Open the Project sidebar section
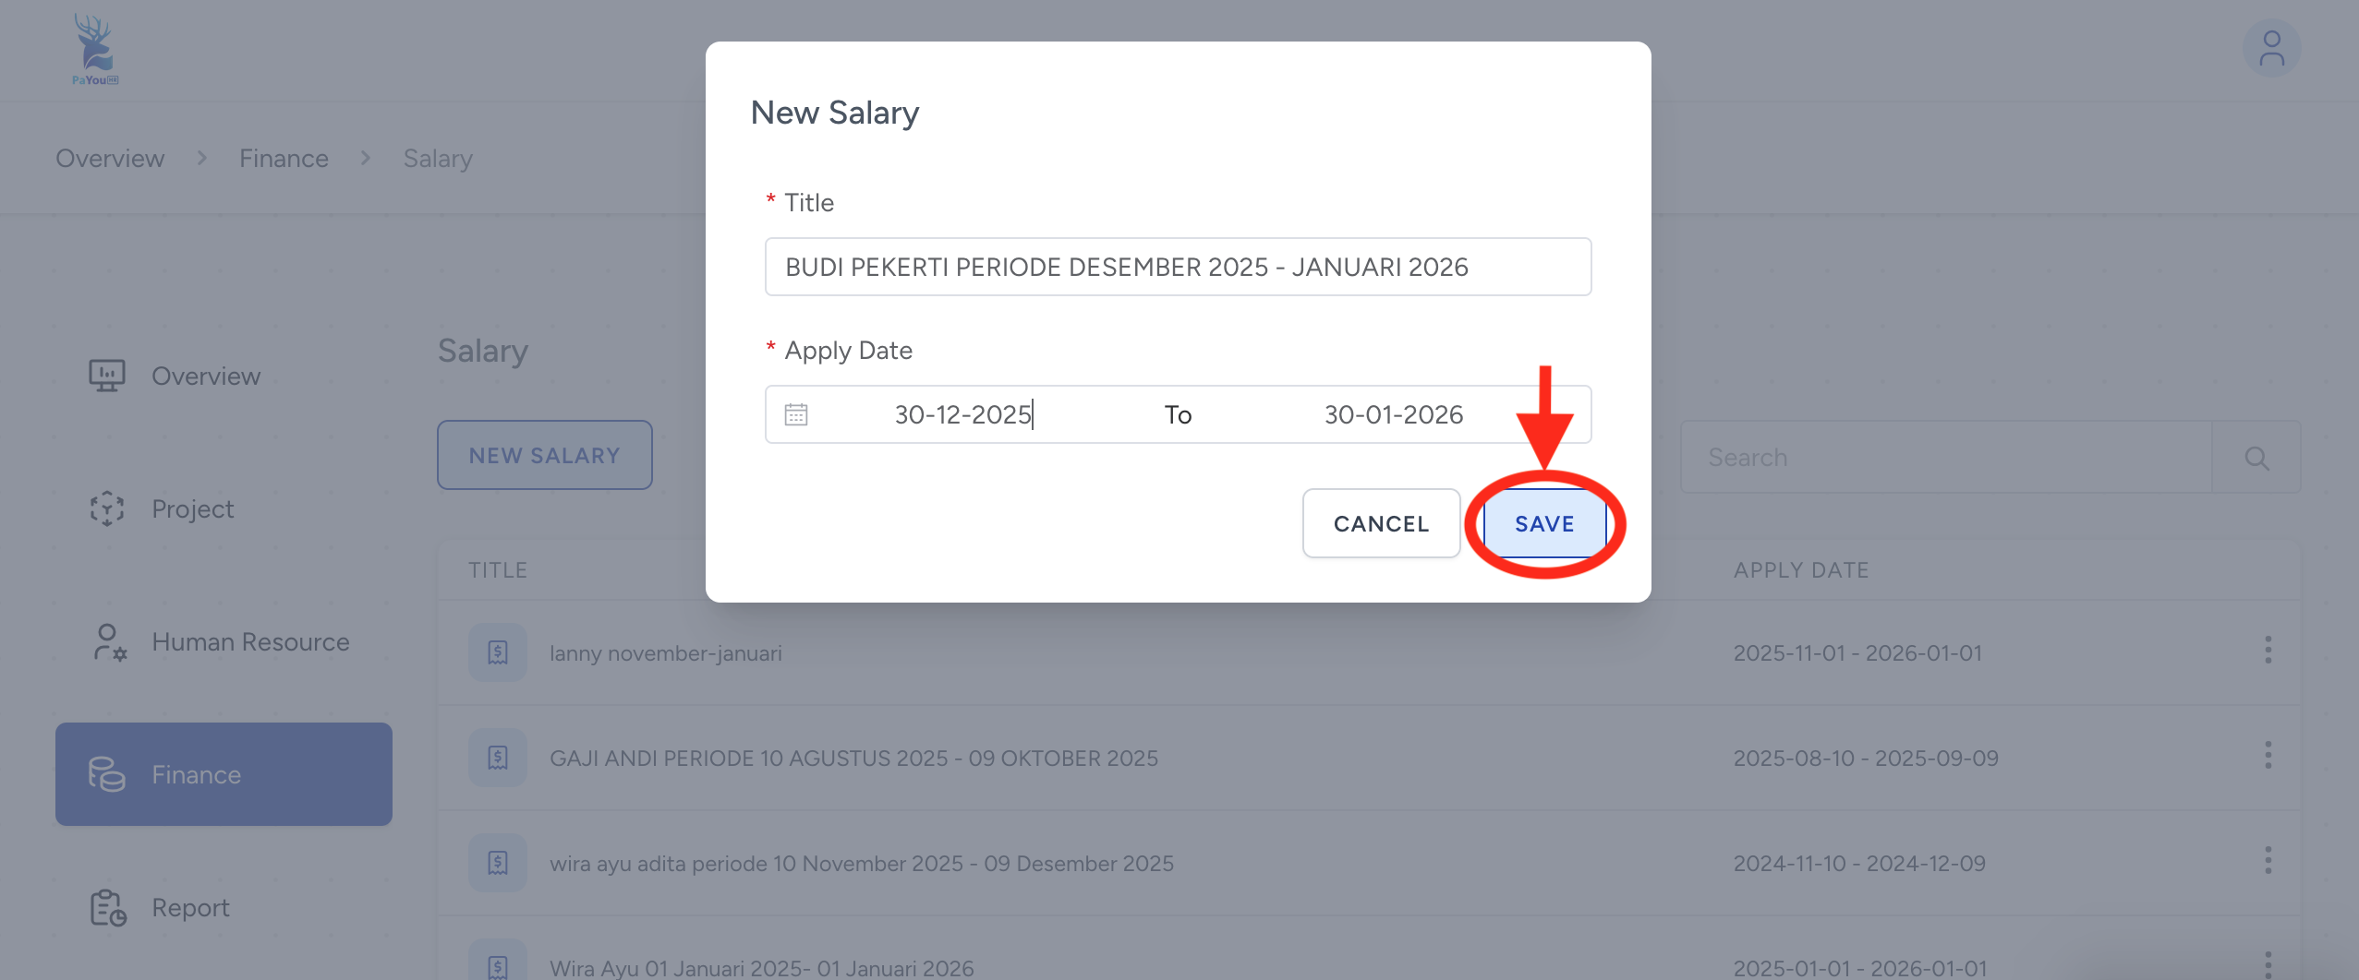The image size is (2359, 980). pos(192,509)
